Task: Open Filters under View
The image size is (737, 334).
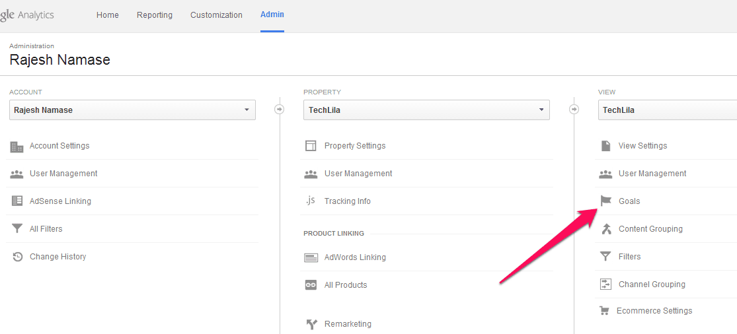Action: coord(629,257)
